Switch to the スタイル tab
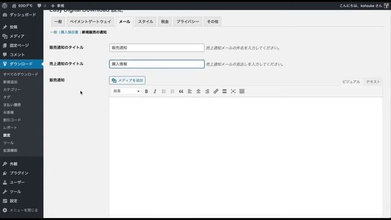 pos(145,22)
